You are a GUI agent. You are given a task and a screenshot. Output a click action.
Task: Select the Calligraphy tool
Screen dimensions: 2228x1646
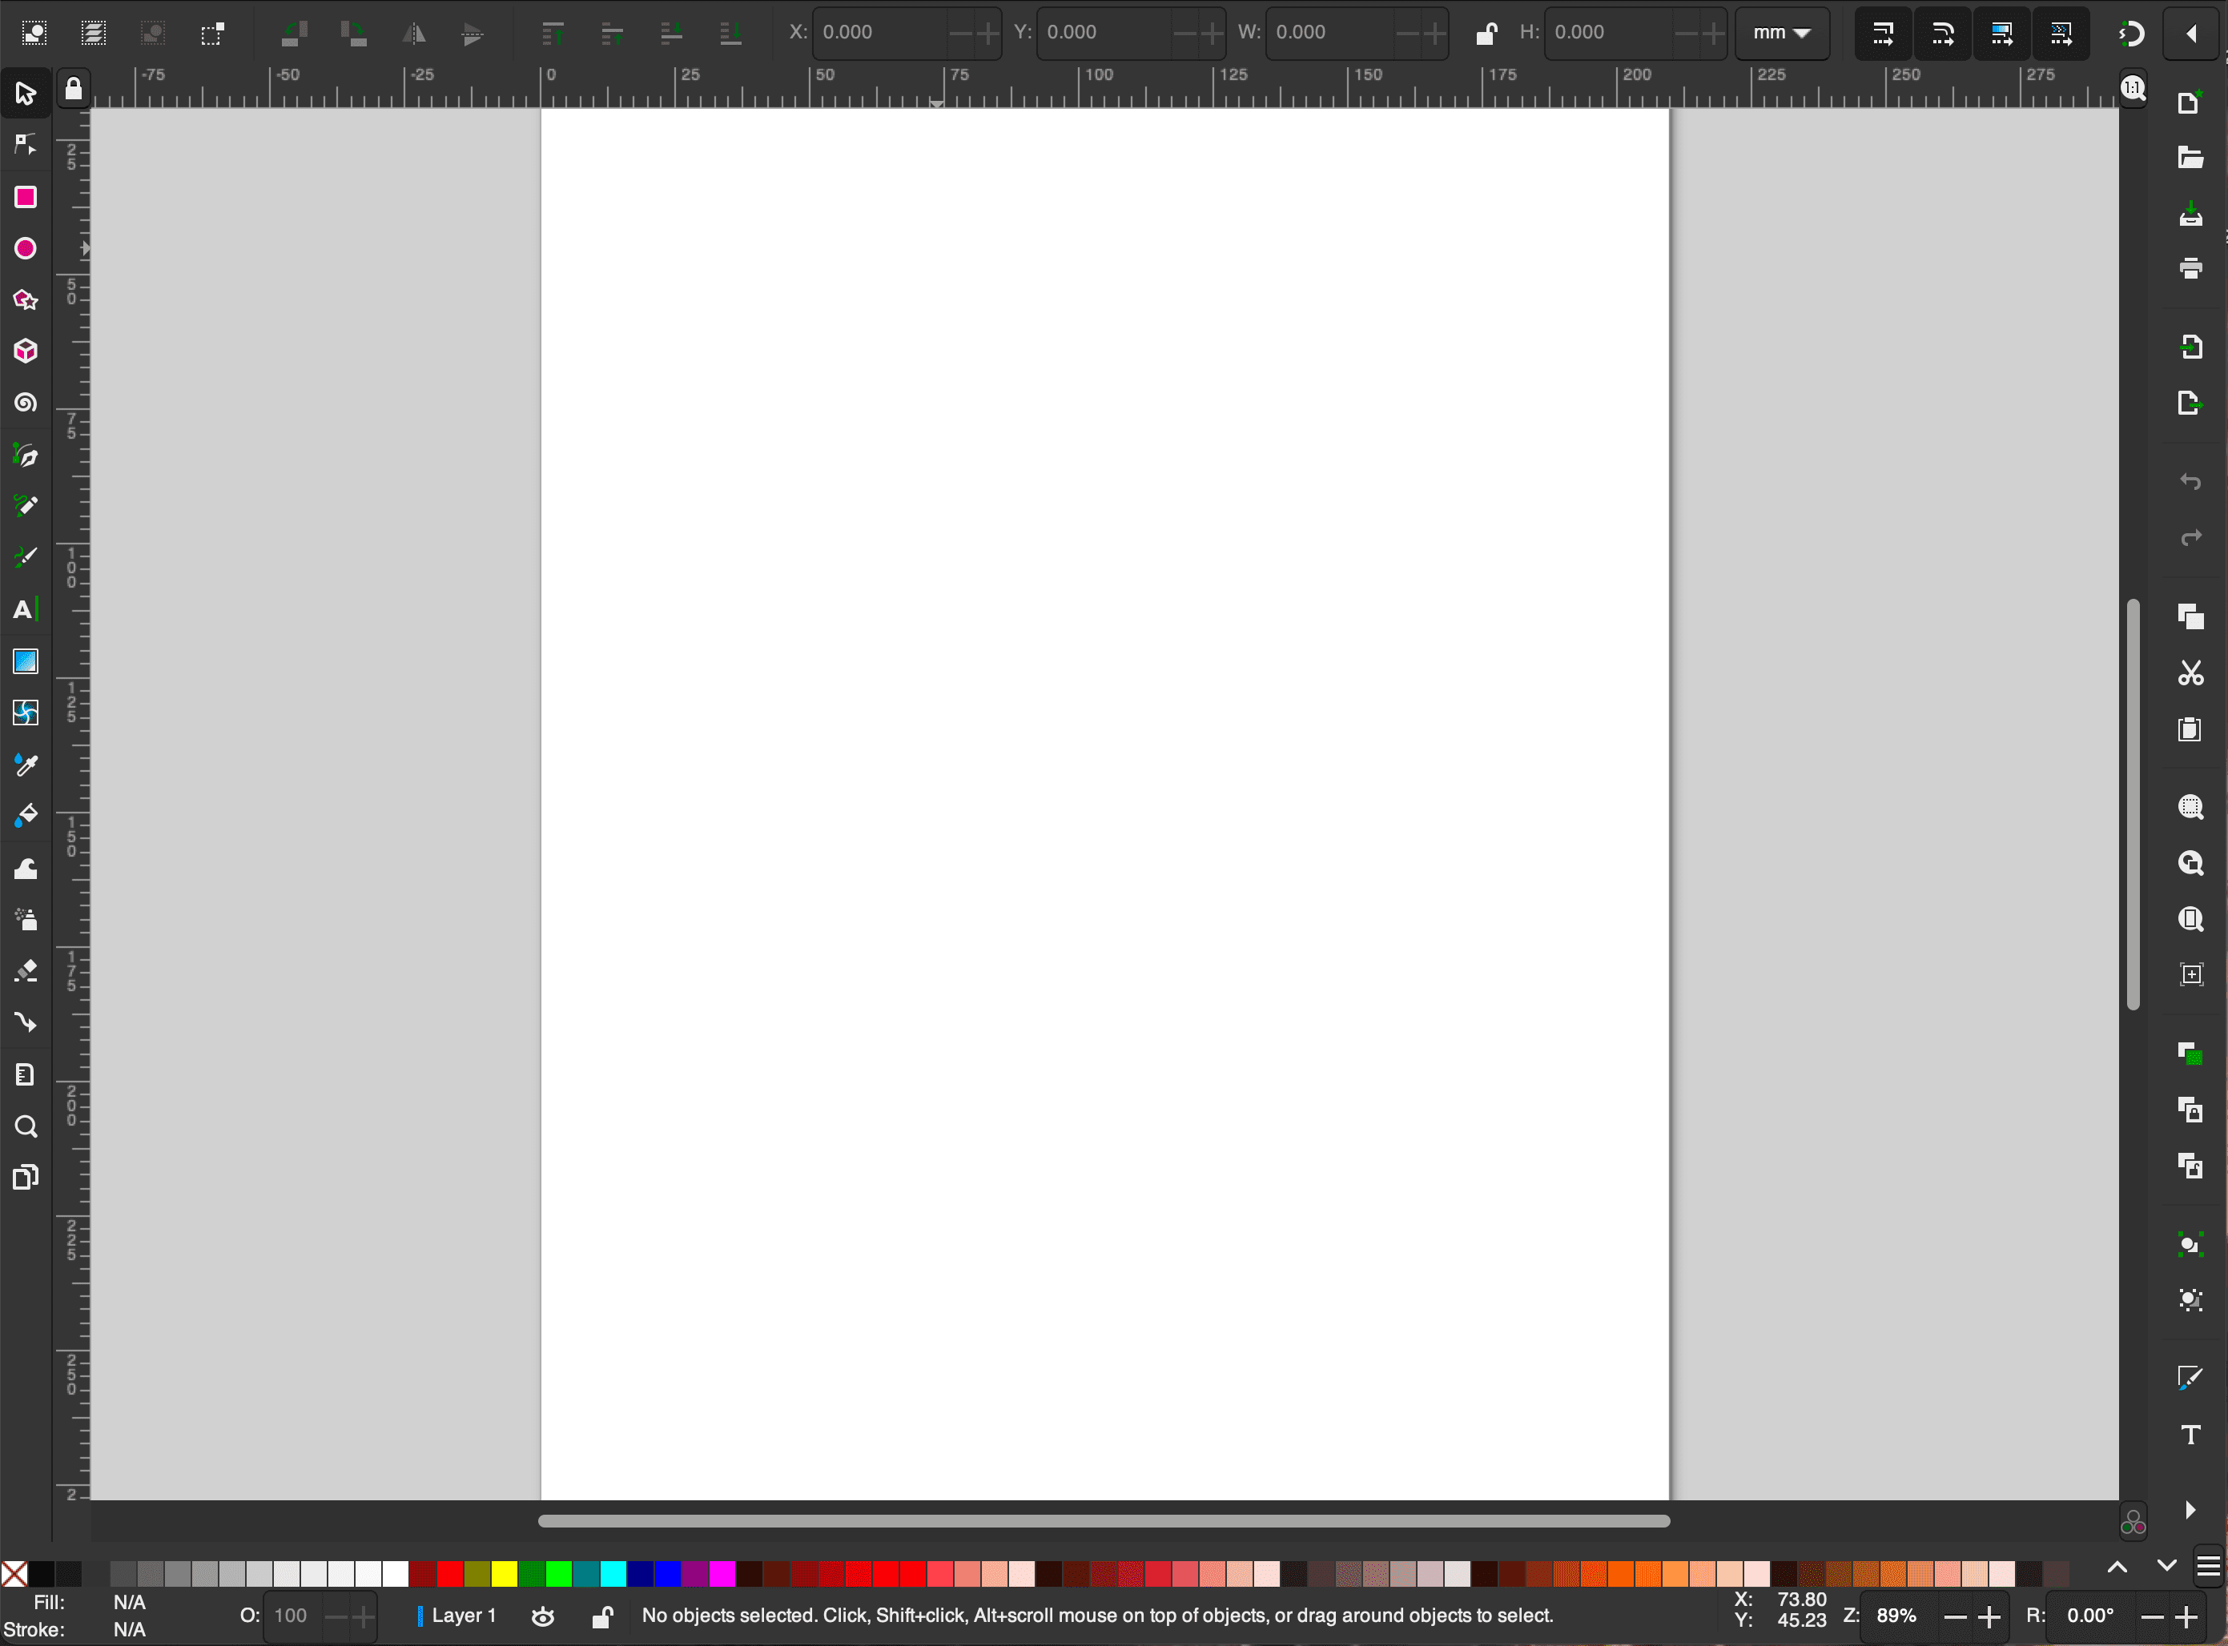click(x=26, y=558)
